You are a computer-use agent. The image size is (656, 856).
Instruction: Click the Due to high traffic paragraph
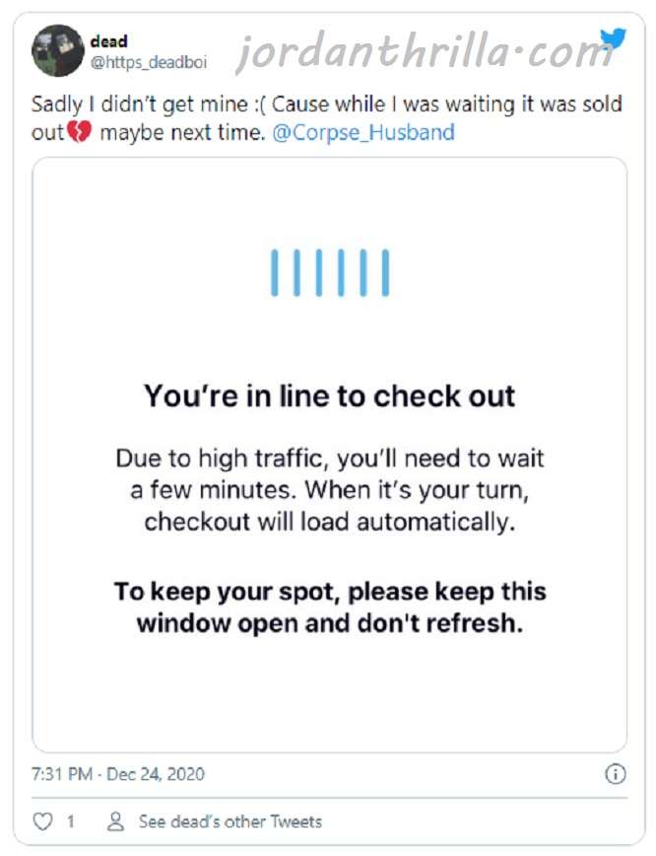(x=329, y=490)
